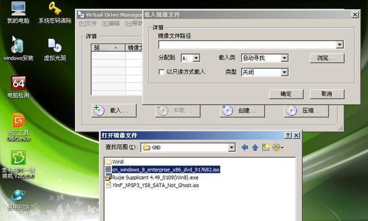Click the Virtual Drive Manager title icon
Image resolution: width=368 pixels, height=221 pixels.
coord(81,15)
